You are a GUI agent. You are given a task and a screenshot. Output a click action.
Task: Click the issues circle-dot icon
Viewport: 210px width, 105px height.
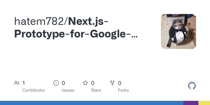(56, 83)
